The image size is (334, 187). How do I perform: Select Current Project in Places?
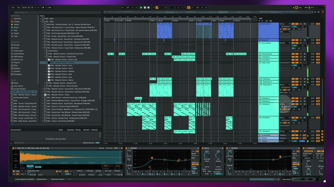20,89
